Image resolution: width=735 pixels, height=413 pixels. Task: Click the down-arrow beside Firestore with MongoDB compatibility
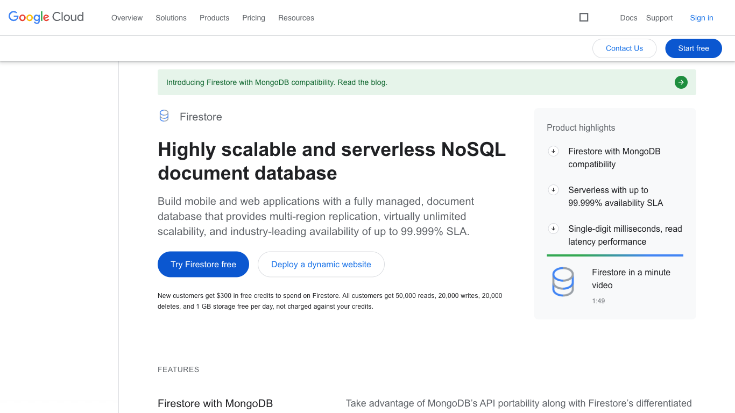[553, 151]
